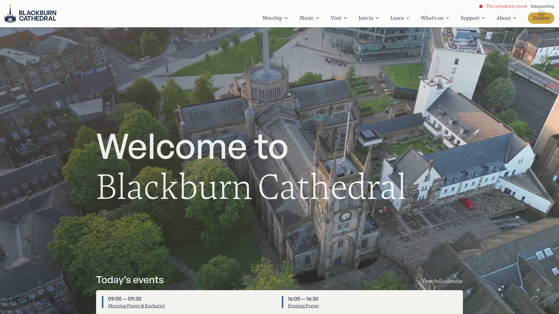Screen dimensions: 559x314
Task: Open the Worship menu
Action: pyautogui.click(x=272, y=18)
